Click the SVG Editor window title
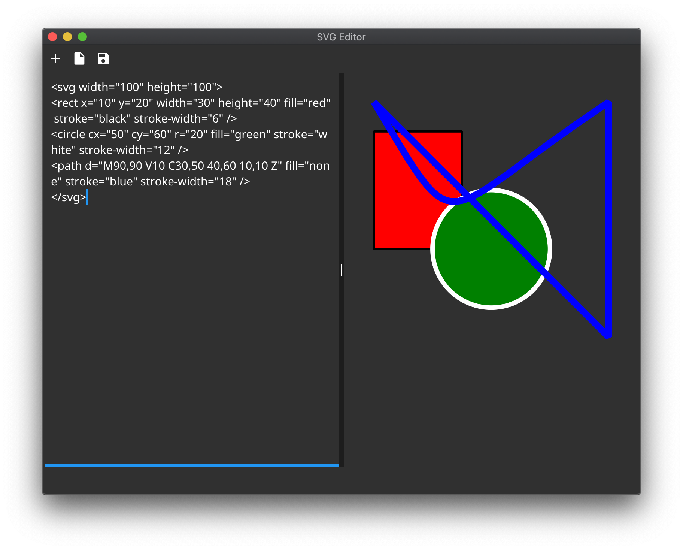The width and height of the screenshot is (683, 550). 341,37
